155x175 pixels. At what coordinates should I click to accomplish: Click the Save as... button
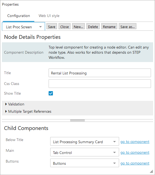[x=127, y=26]
